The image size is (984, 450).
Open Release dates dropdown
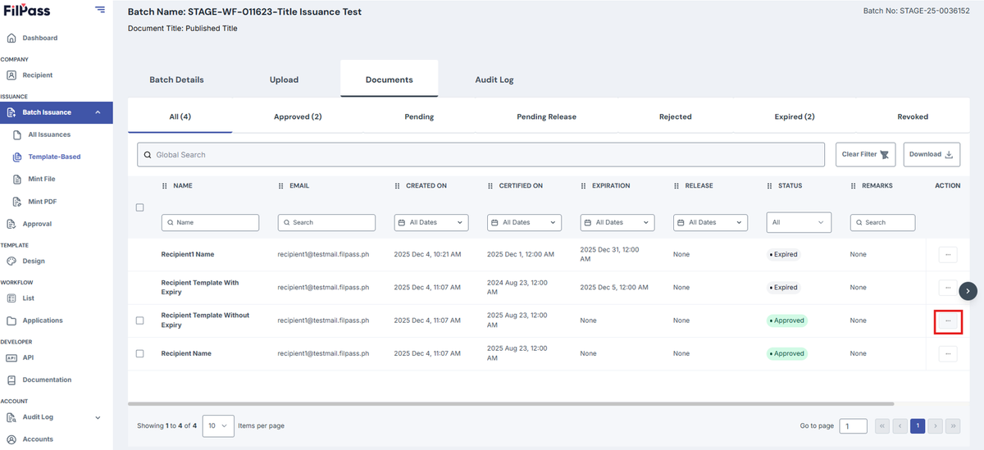pos(711,222)
